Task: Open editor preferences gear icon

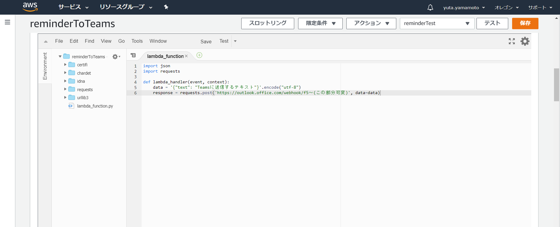Action: (525, 41)
